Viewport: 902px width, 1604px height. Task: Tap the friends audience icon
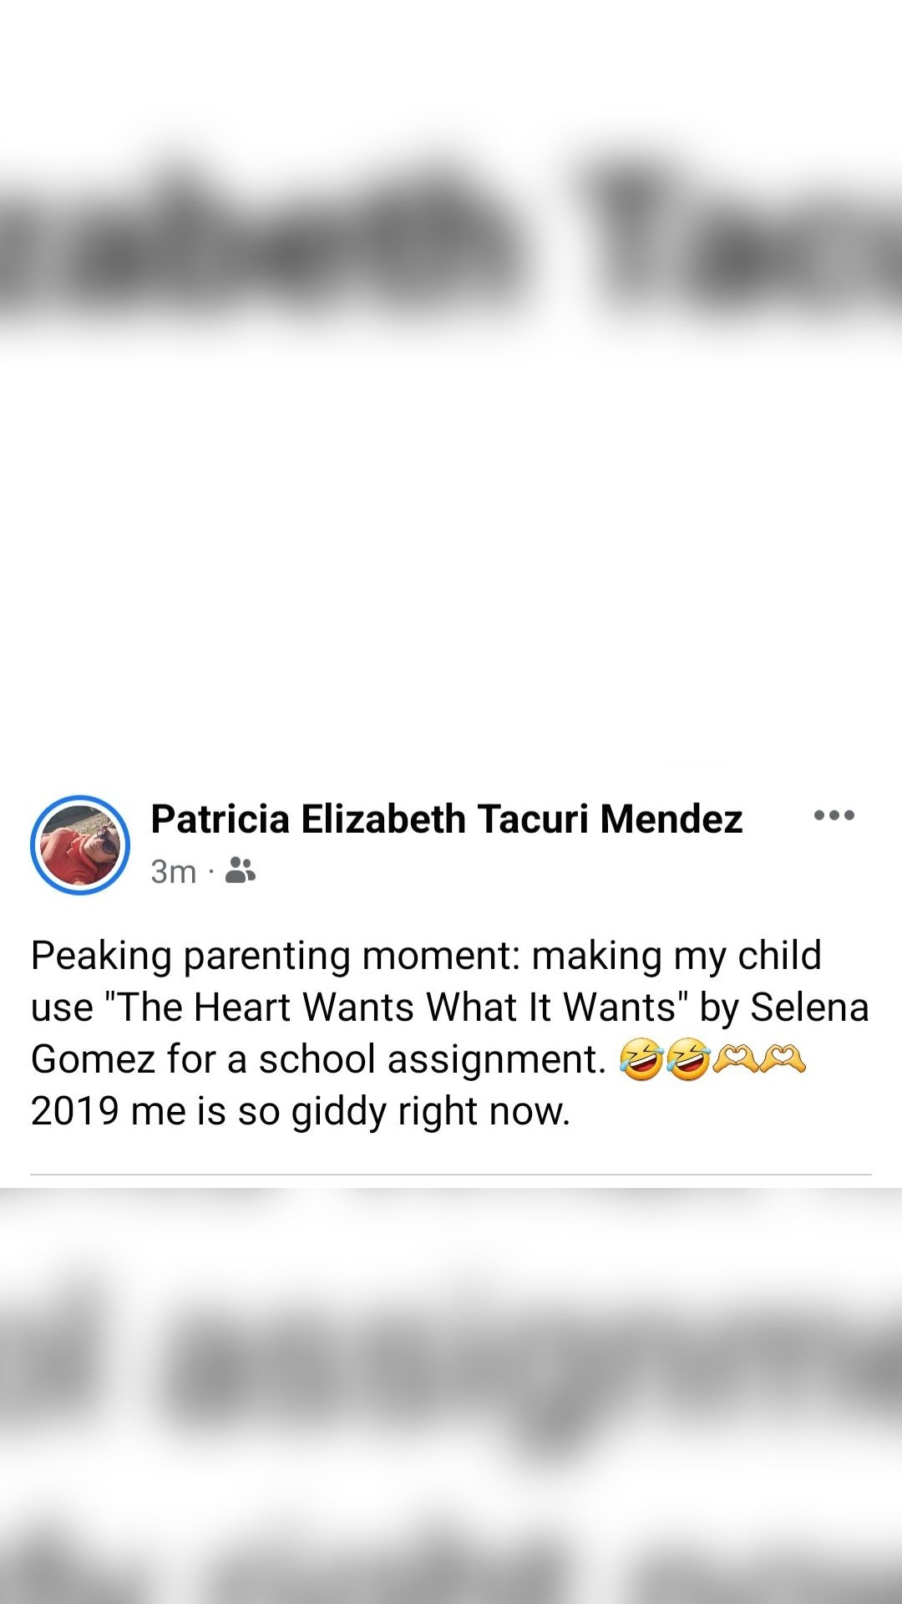click(x=241, y=871)
